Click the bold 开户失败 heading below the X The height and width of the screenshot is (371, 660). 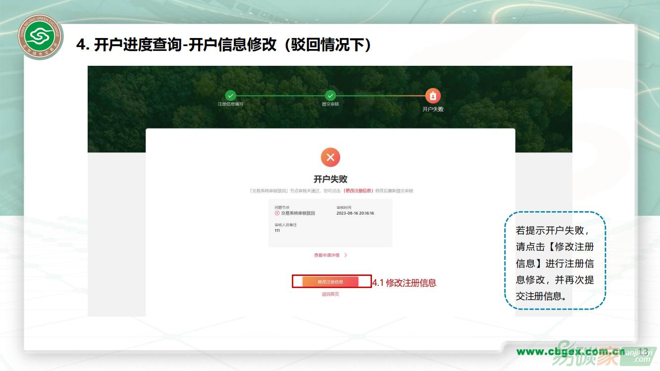click(330, 179)
